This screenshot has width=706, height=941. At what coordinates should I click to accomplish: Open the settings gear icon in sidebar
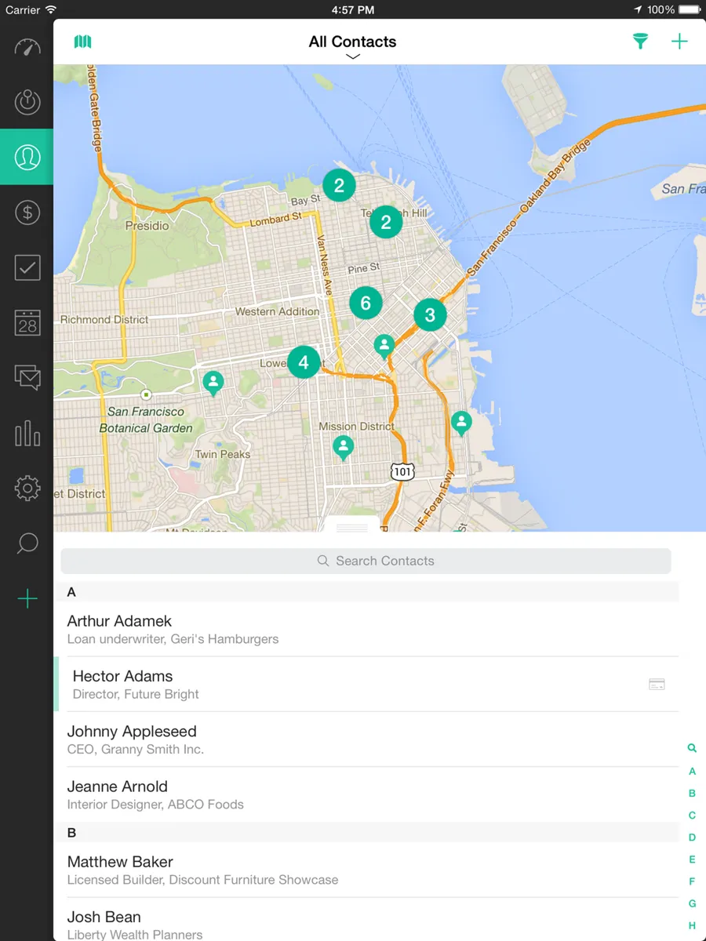(27, 488)
